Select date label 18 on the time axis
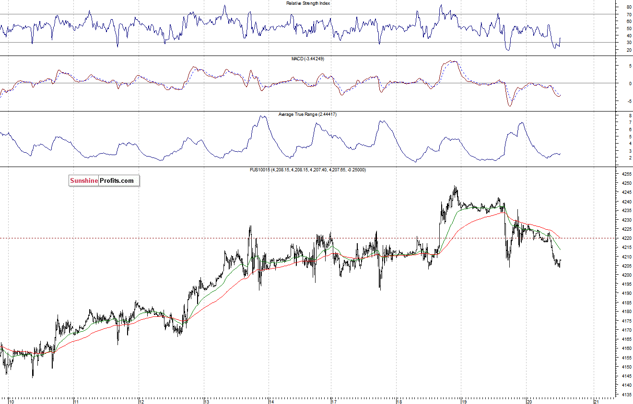633x404 pixels. [x=399, y=401]
